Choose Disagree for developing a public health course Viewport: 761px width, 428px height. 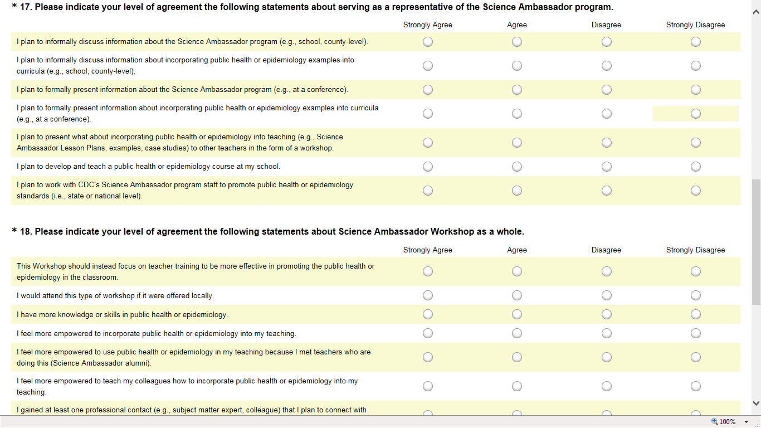click(607, 167)
